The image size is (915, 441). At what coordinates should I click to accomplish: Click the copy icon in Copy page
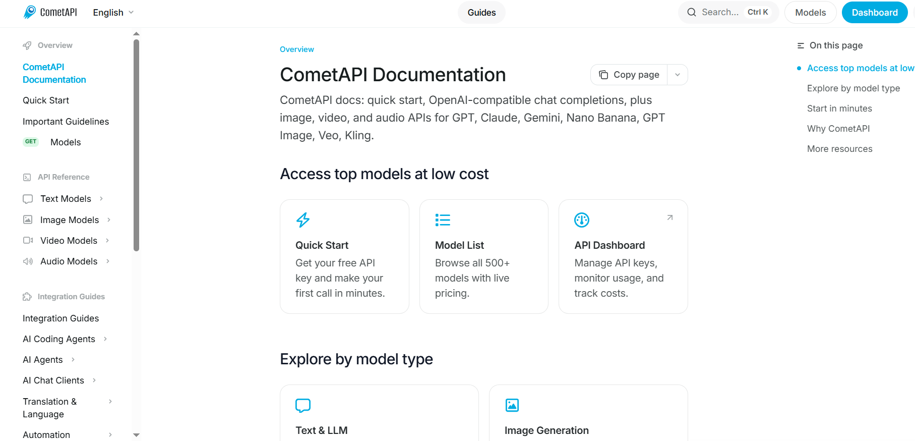(603, 75)
